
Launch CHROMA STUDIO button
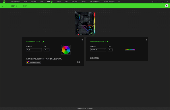[x=33, y=62]
